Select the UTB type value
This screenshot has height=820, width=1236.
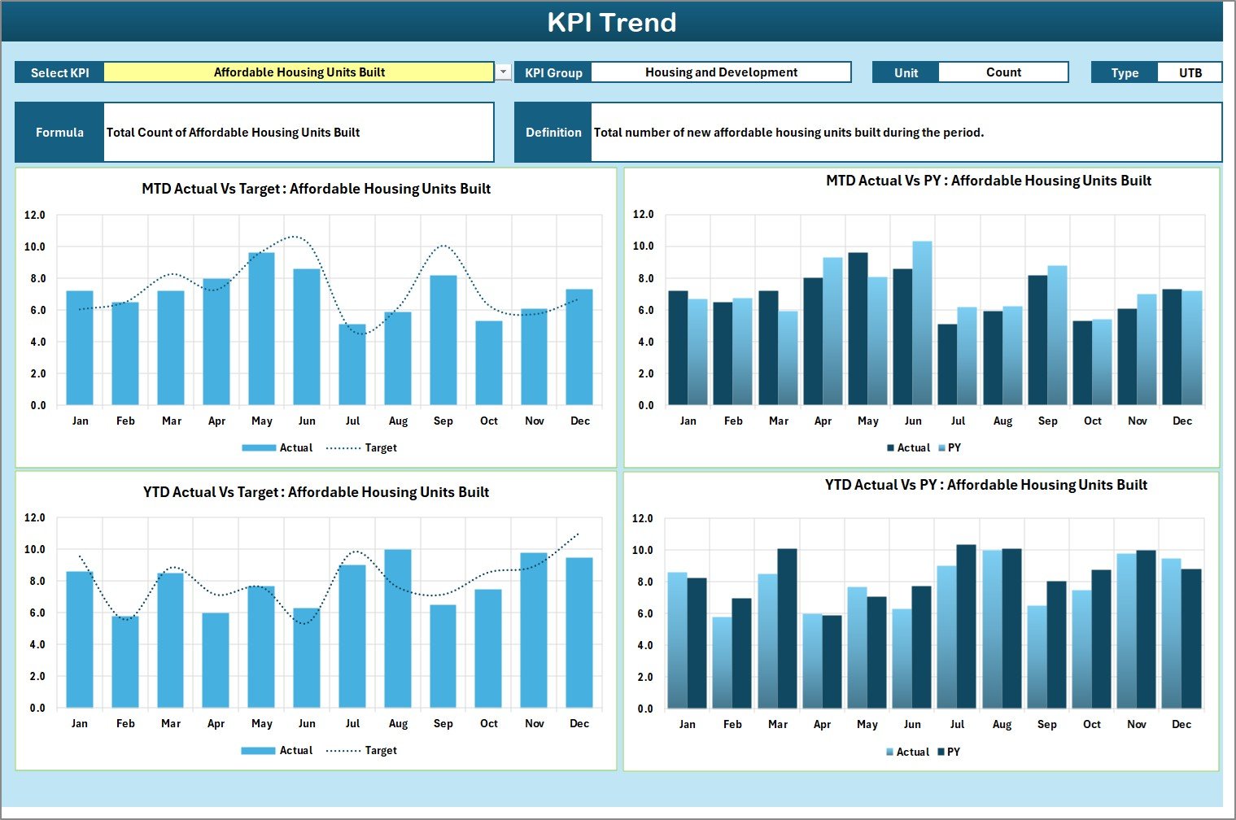pos(1190,72)
